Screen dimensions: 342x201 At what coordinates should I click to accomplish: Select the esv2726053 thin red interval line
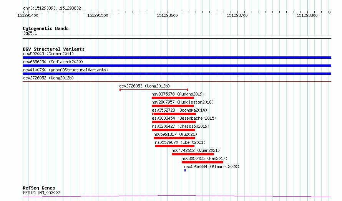click(x=154, y=90)
